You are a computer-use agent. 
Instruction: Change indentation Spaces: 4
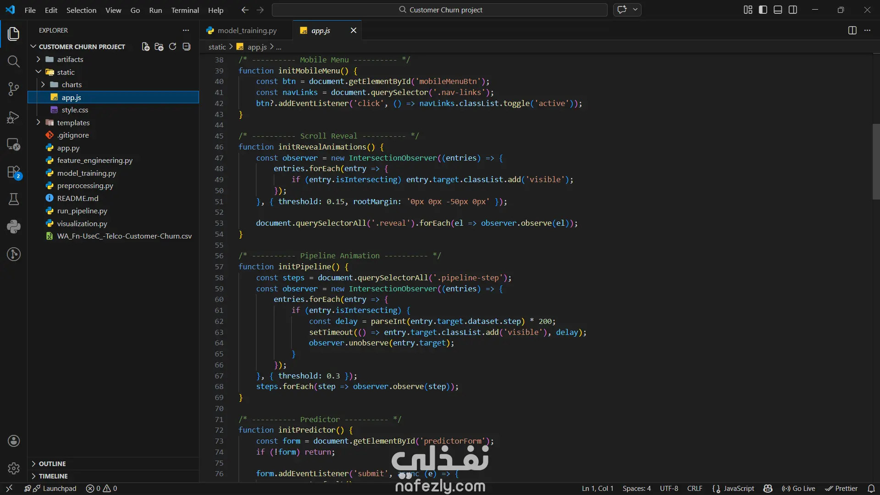coord(636,489)
